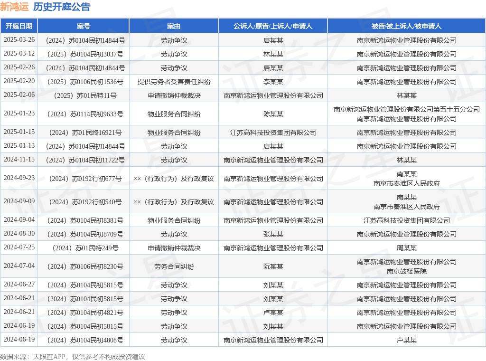Click defendant 周某某
486x361 pixels.
click(x=406, y=248)
